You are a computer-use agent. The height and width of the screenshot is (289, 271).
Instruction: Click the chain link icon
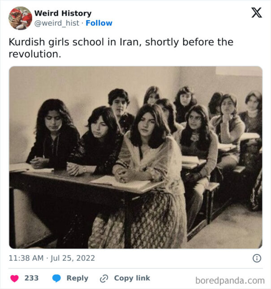click(104, 279)
